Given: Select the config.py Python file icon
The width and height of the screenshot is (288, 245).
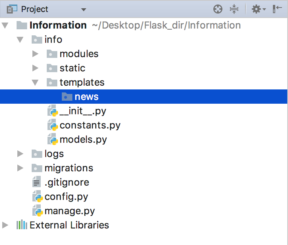Looking at the screenshot, I should pyautogui.click(x=37, y=197).
